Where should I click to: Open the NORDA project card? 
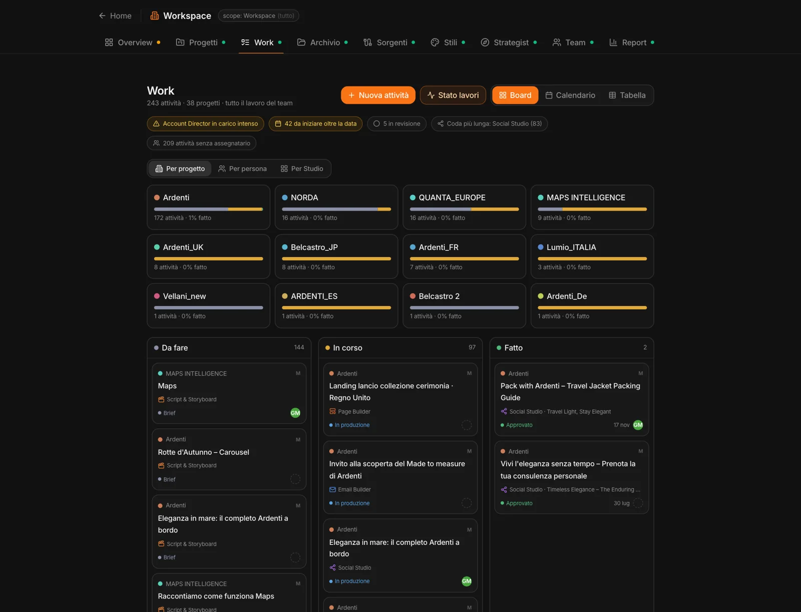[x=336, y=207]
